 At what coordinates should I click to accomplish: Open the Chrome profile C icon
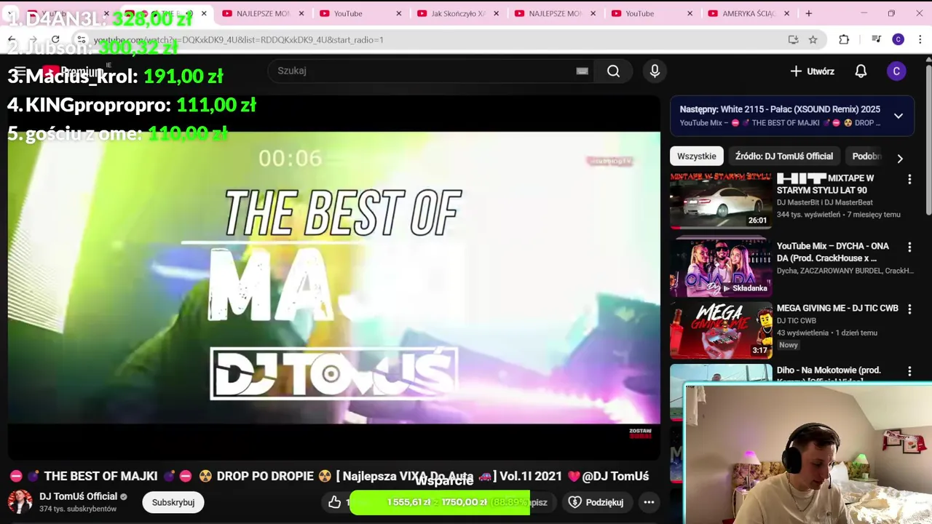coord(898,39)
